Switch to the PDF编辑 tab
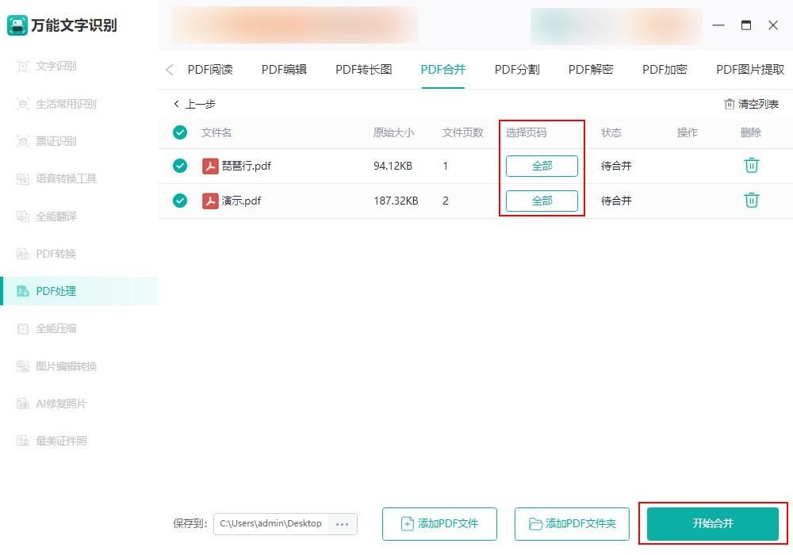Image resolution: width=793 pixels, height=555 pixels. pos(284,70)
